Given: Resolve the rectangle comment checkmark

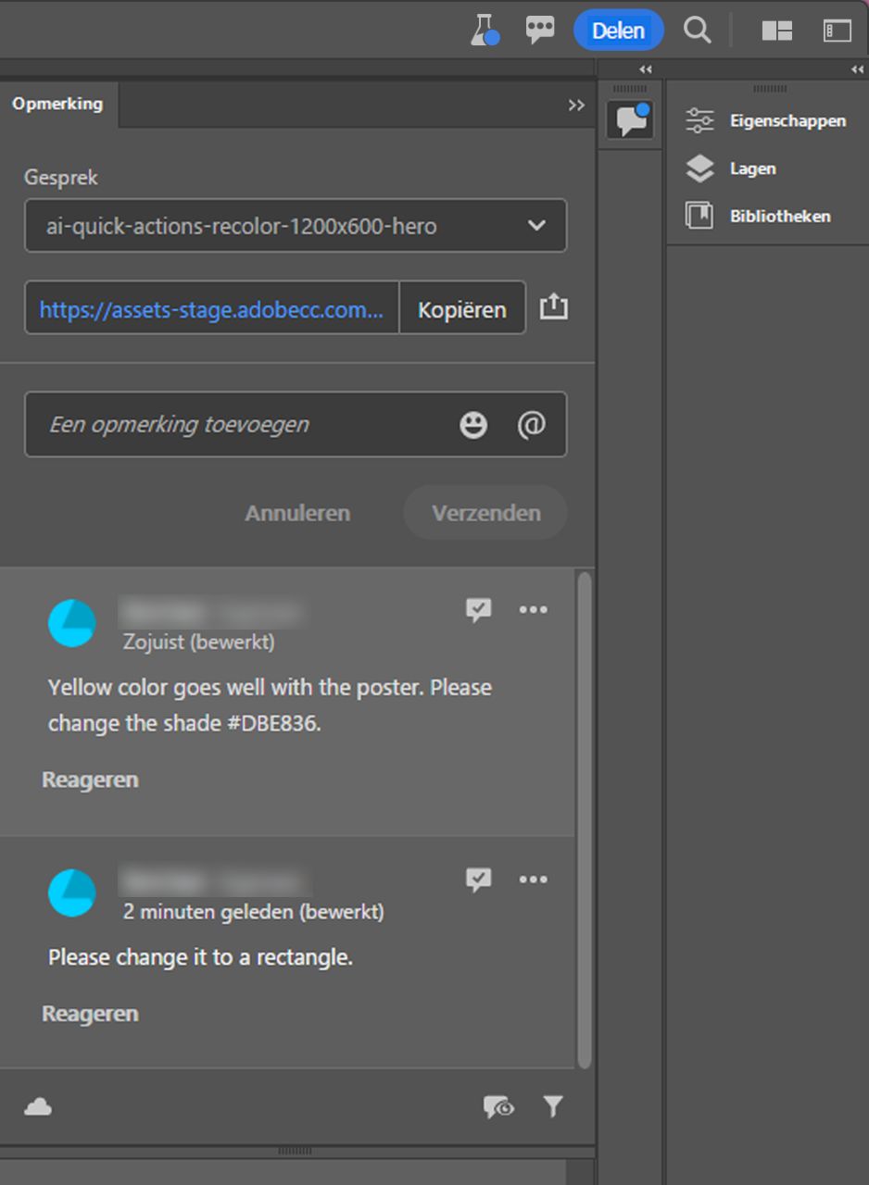Looking at the screenshot, I should (479, 879).
